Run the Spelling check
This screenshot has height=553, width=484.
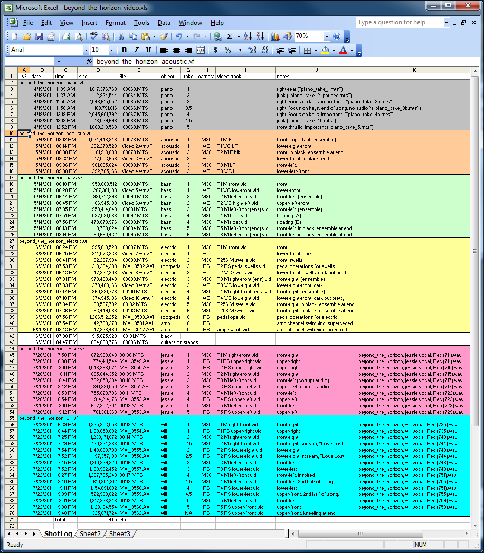pyautogui.click(x=93, y=36)
